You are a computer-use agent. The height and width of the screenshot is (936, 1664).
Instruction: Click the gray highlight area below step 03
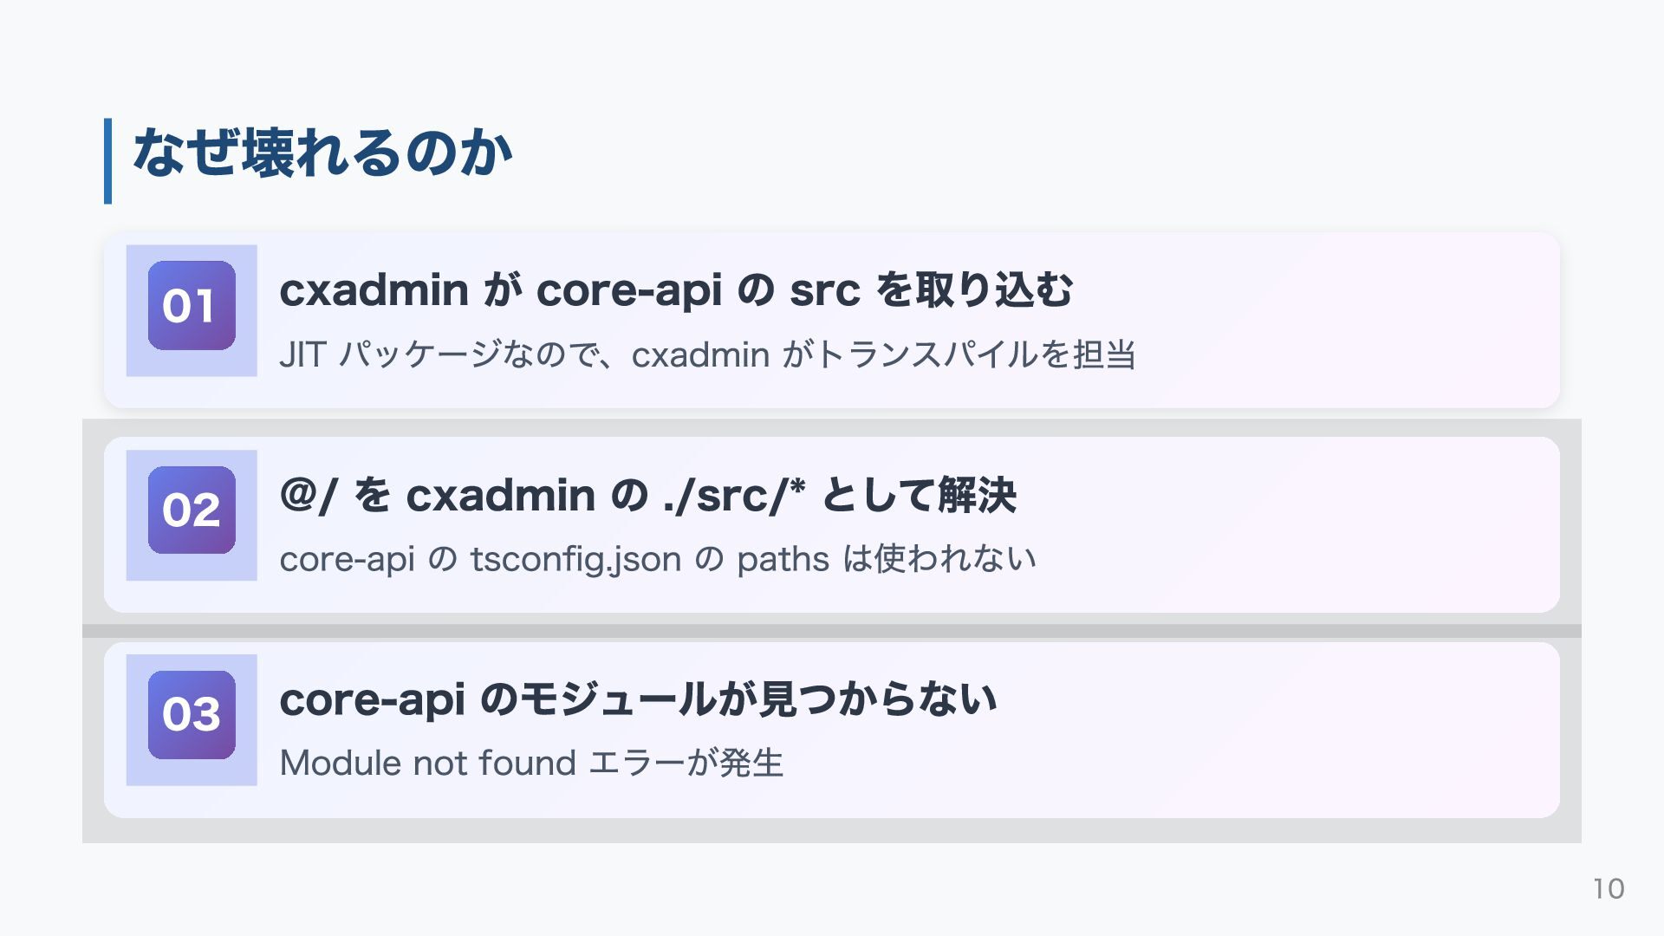point(832,831)
